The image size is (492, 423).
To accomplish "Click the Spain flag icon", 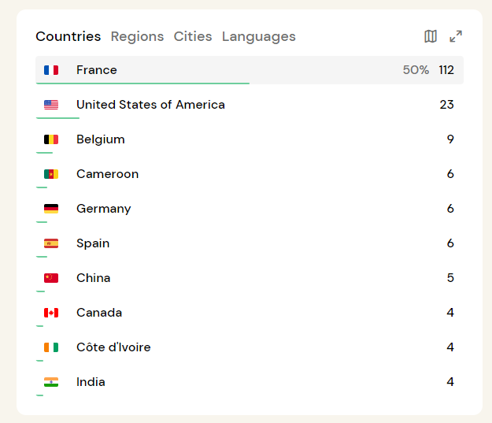I will point(51,243).
